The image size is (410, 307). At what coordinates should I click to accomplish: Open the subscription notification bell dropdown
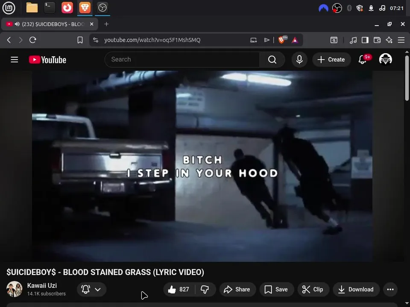(x=91, y=289)
